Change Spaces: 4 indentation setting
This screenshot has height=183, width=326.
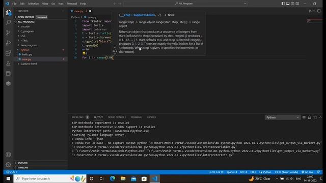232,172
